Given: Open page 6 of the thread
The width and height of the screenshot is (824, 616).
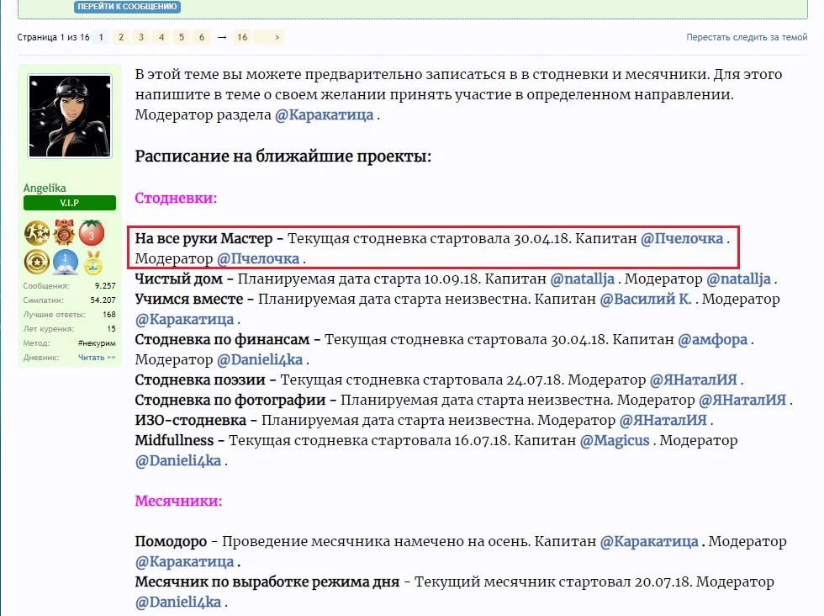Looking at the screenshot, I should click(x=202, y=37).
